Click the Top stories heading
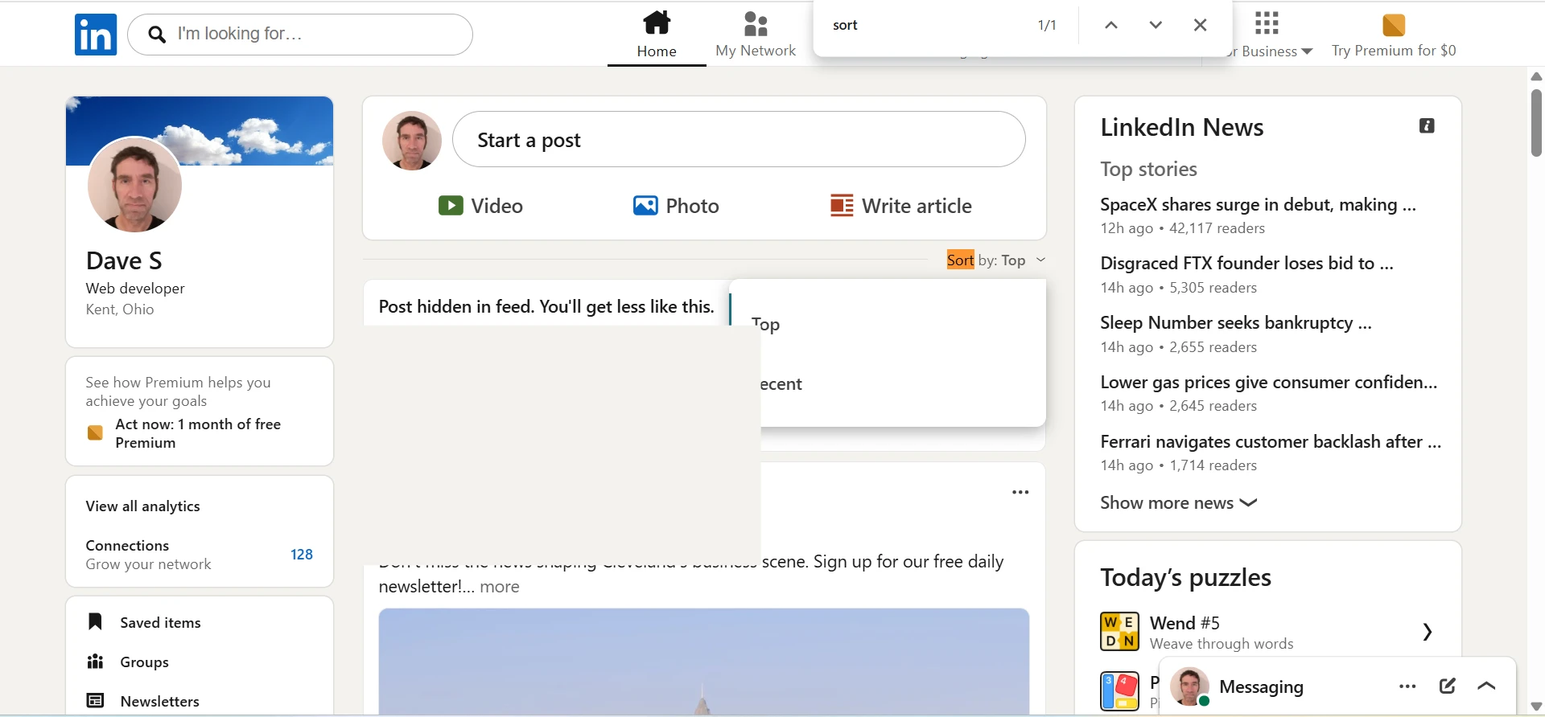The image size is (1545, 717). point(1148,170)
